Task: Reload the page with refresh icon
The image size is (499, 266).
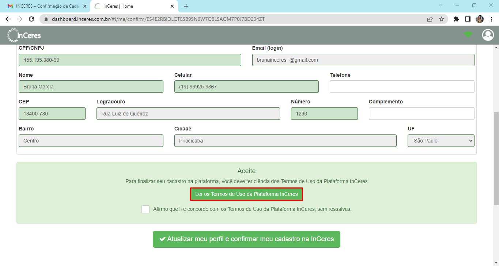Action: [x=31, y=19]
